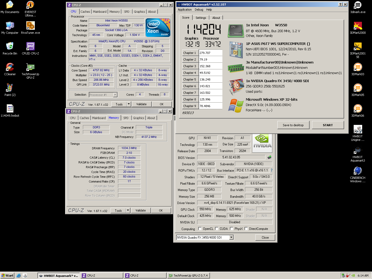Click the Close button in GPU-Z
This screenshot has width=372, height=279.
(265, 238)
